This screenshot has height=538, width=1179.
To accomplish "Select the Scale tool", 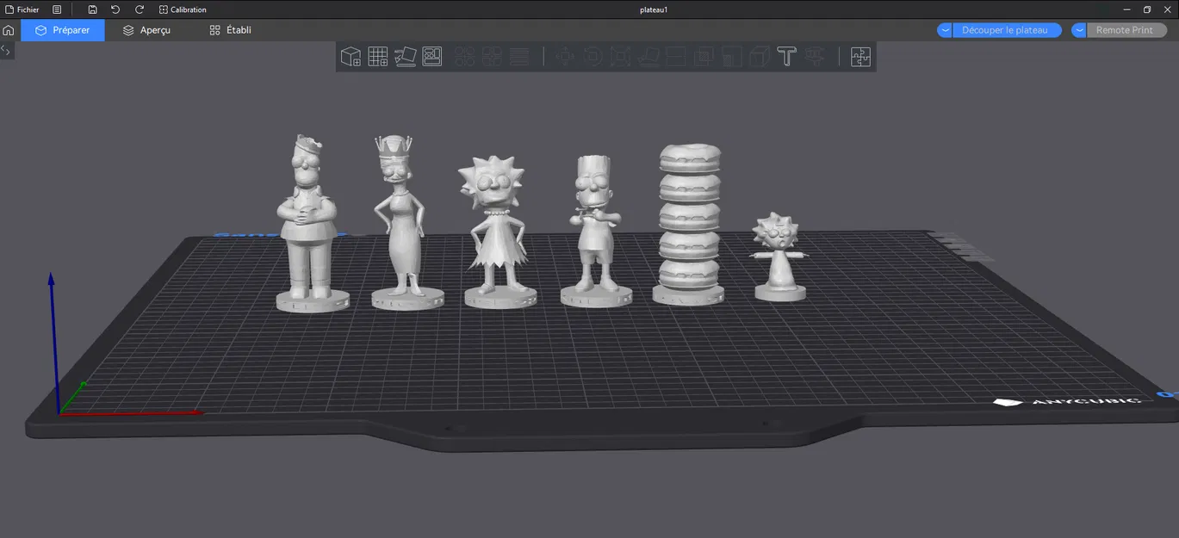I will tap(621, 56).
